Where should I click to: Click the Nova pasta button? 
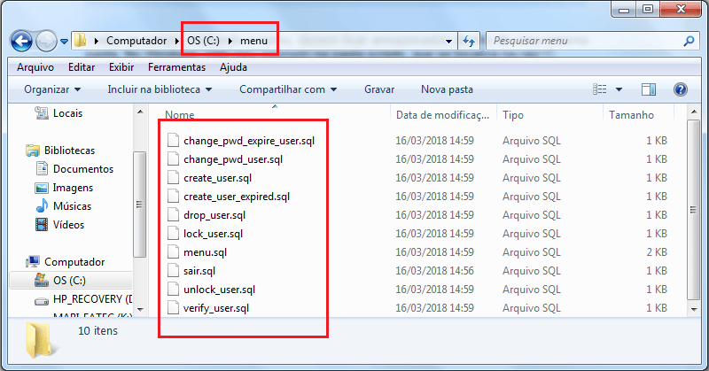click(447, 89)
